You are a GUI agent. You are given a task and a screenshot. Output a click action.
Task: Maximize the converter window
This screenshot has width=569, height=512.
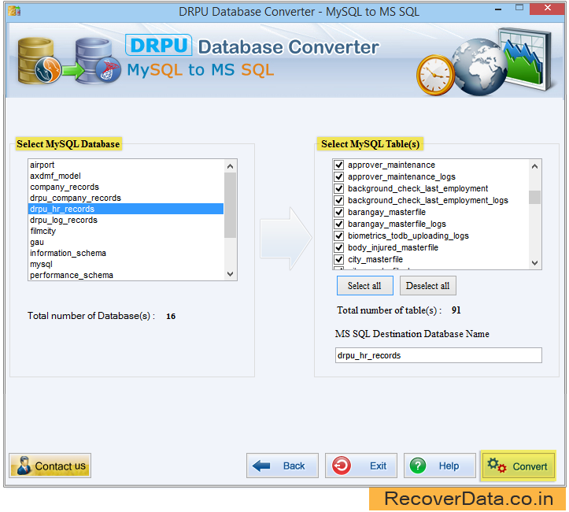coord(519,8)
